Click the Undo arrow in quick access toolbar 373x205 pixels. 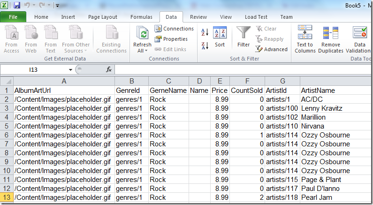click(27, 5)
